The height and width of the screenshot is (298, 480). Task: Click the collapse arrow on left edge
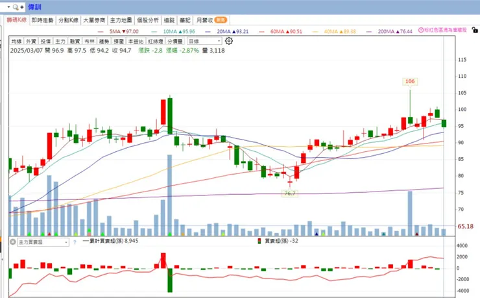tap(3, 260)
